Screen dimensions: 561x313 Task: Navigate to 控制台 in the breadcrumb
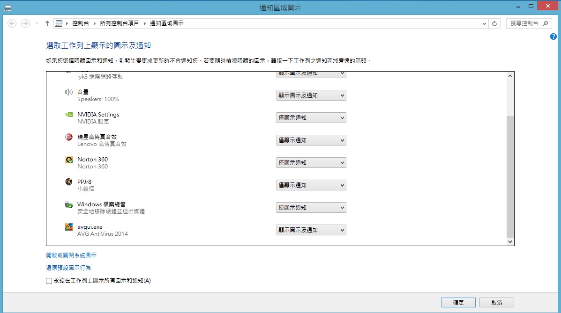(81, 23)
